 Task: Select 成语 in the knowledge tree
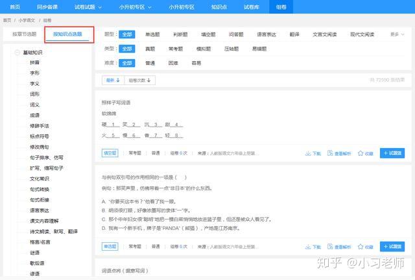click(34, 116)
